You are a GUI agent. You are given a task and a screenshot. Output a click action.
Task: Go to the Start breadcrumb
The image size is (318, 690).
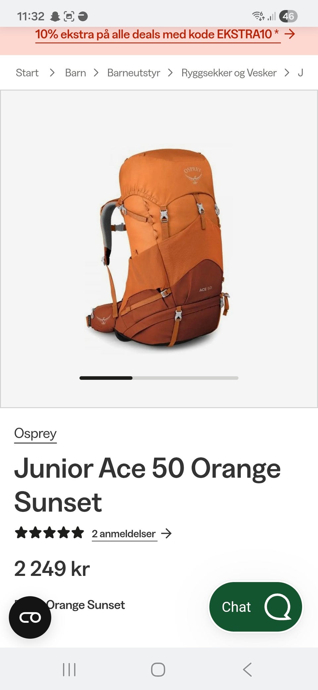[27, 73]
